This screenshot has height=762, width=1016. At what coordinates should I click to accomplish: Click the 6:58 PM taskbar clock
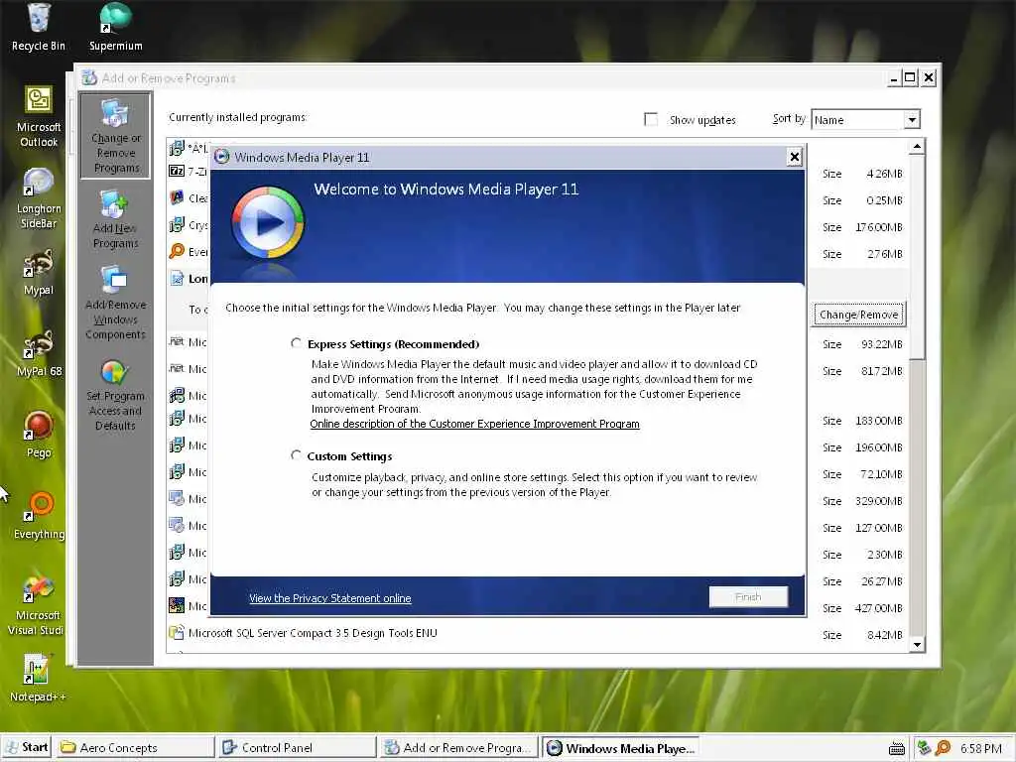[x=981, y=748]
